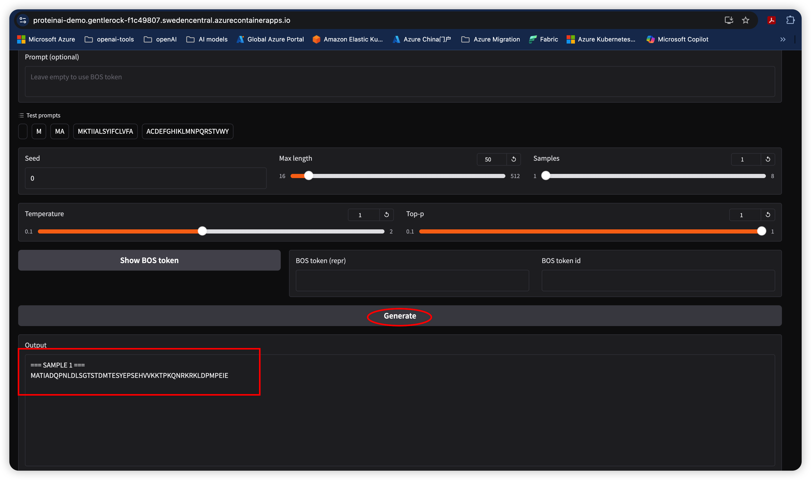
Task: Open the openAI bookmark folder
Action: coord(160,39)
